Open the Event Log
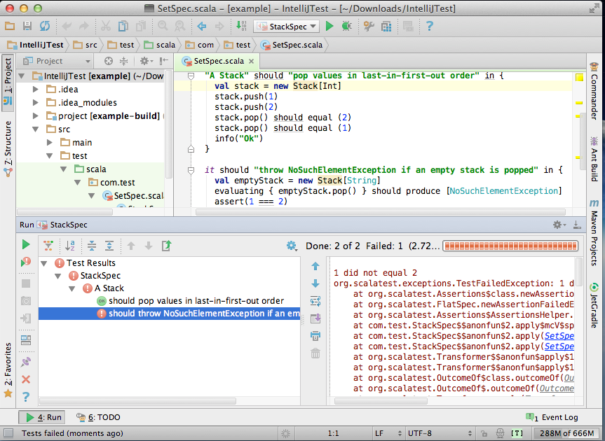The height and width of the screenshot is (441, 605). [x=552, y=417]
